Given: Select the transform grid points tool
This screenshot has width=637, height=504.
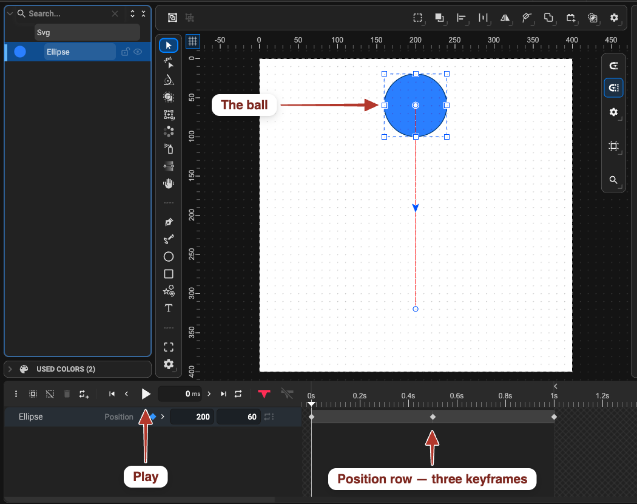Looking at the screenshot, I should point(169,115).
